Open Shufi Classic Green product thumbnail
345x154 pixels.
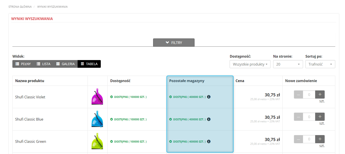tap(97, 141)
